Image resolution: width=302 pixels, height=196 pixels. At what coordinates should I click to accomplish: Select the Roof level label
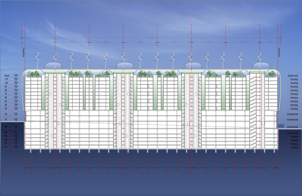click(7, 76)
